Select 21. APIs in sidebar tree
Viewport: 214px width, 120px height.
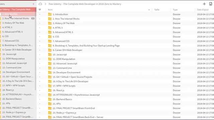click(6, 103)
